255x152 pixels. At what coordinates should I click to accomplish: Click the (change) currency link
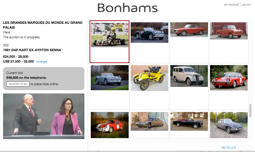point(41,61)
